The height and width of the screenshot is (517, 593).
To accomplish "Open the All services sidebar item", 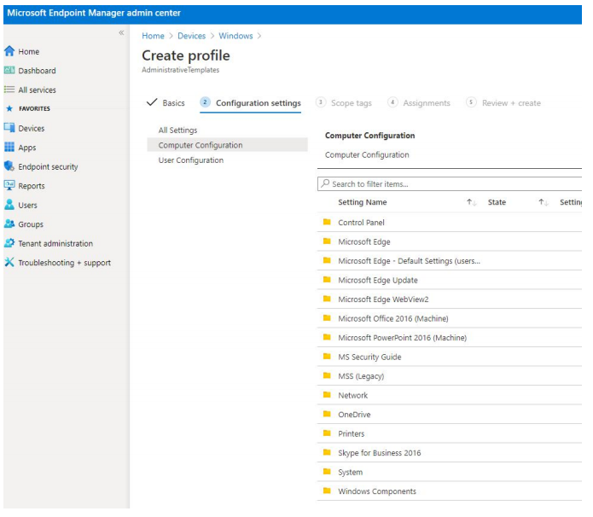I will coord(37,90).
